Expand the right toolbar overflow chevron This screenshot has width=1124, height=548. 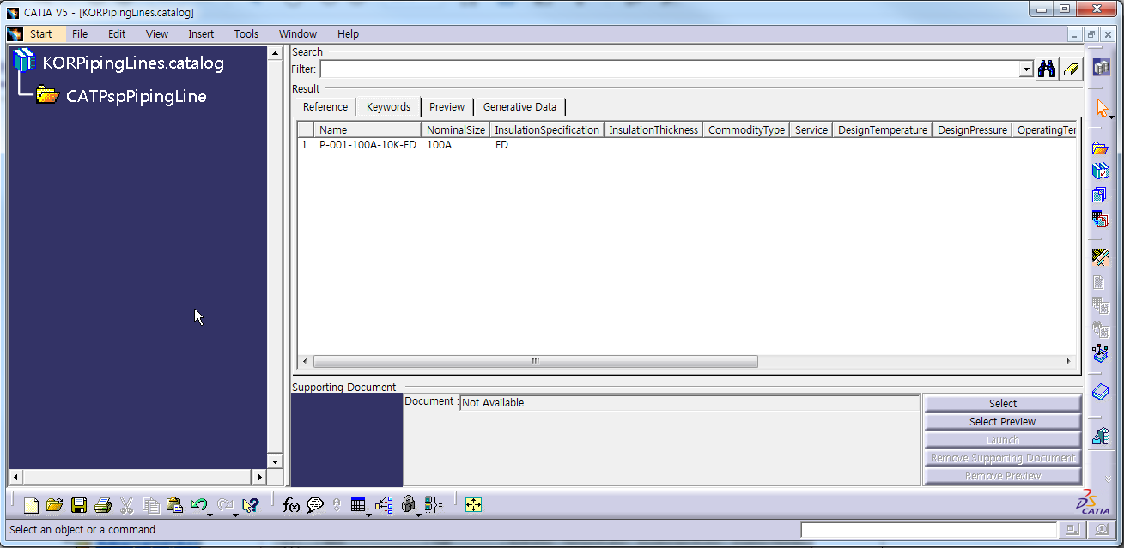(x=1109, y=479)
